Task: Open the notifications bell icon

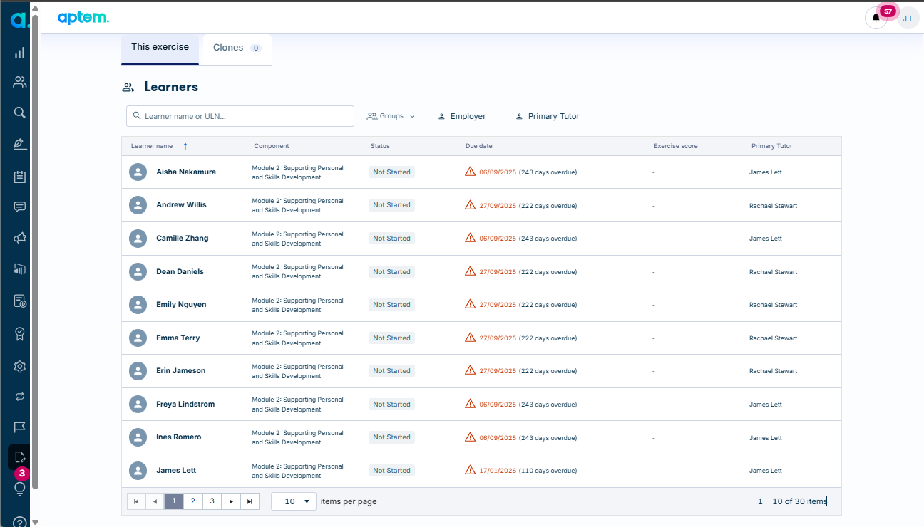Action: (876, 18)
